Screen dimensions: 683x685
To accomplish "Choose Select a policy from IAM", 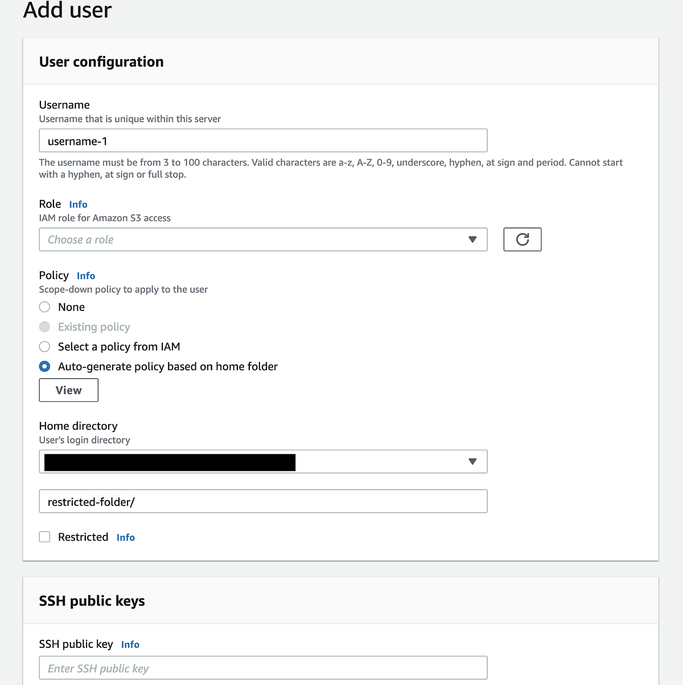I will click(x=44, y=346).
